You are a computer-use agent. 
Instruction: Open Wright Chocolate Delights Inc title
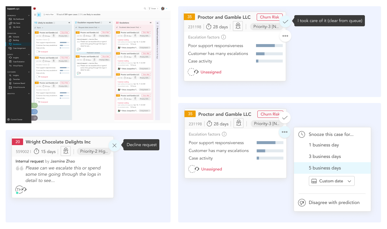pyautogui.click(x=58, y=142)
